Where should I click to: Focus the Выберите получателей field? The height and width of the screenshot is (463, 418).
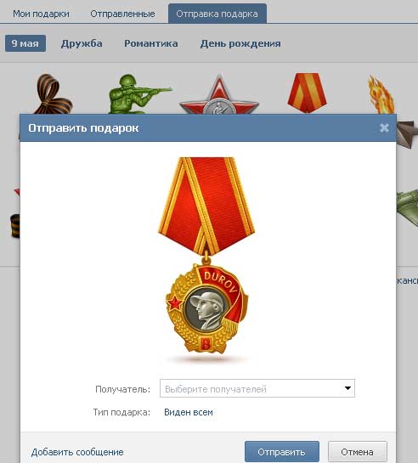(x=257, y=388)
